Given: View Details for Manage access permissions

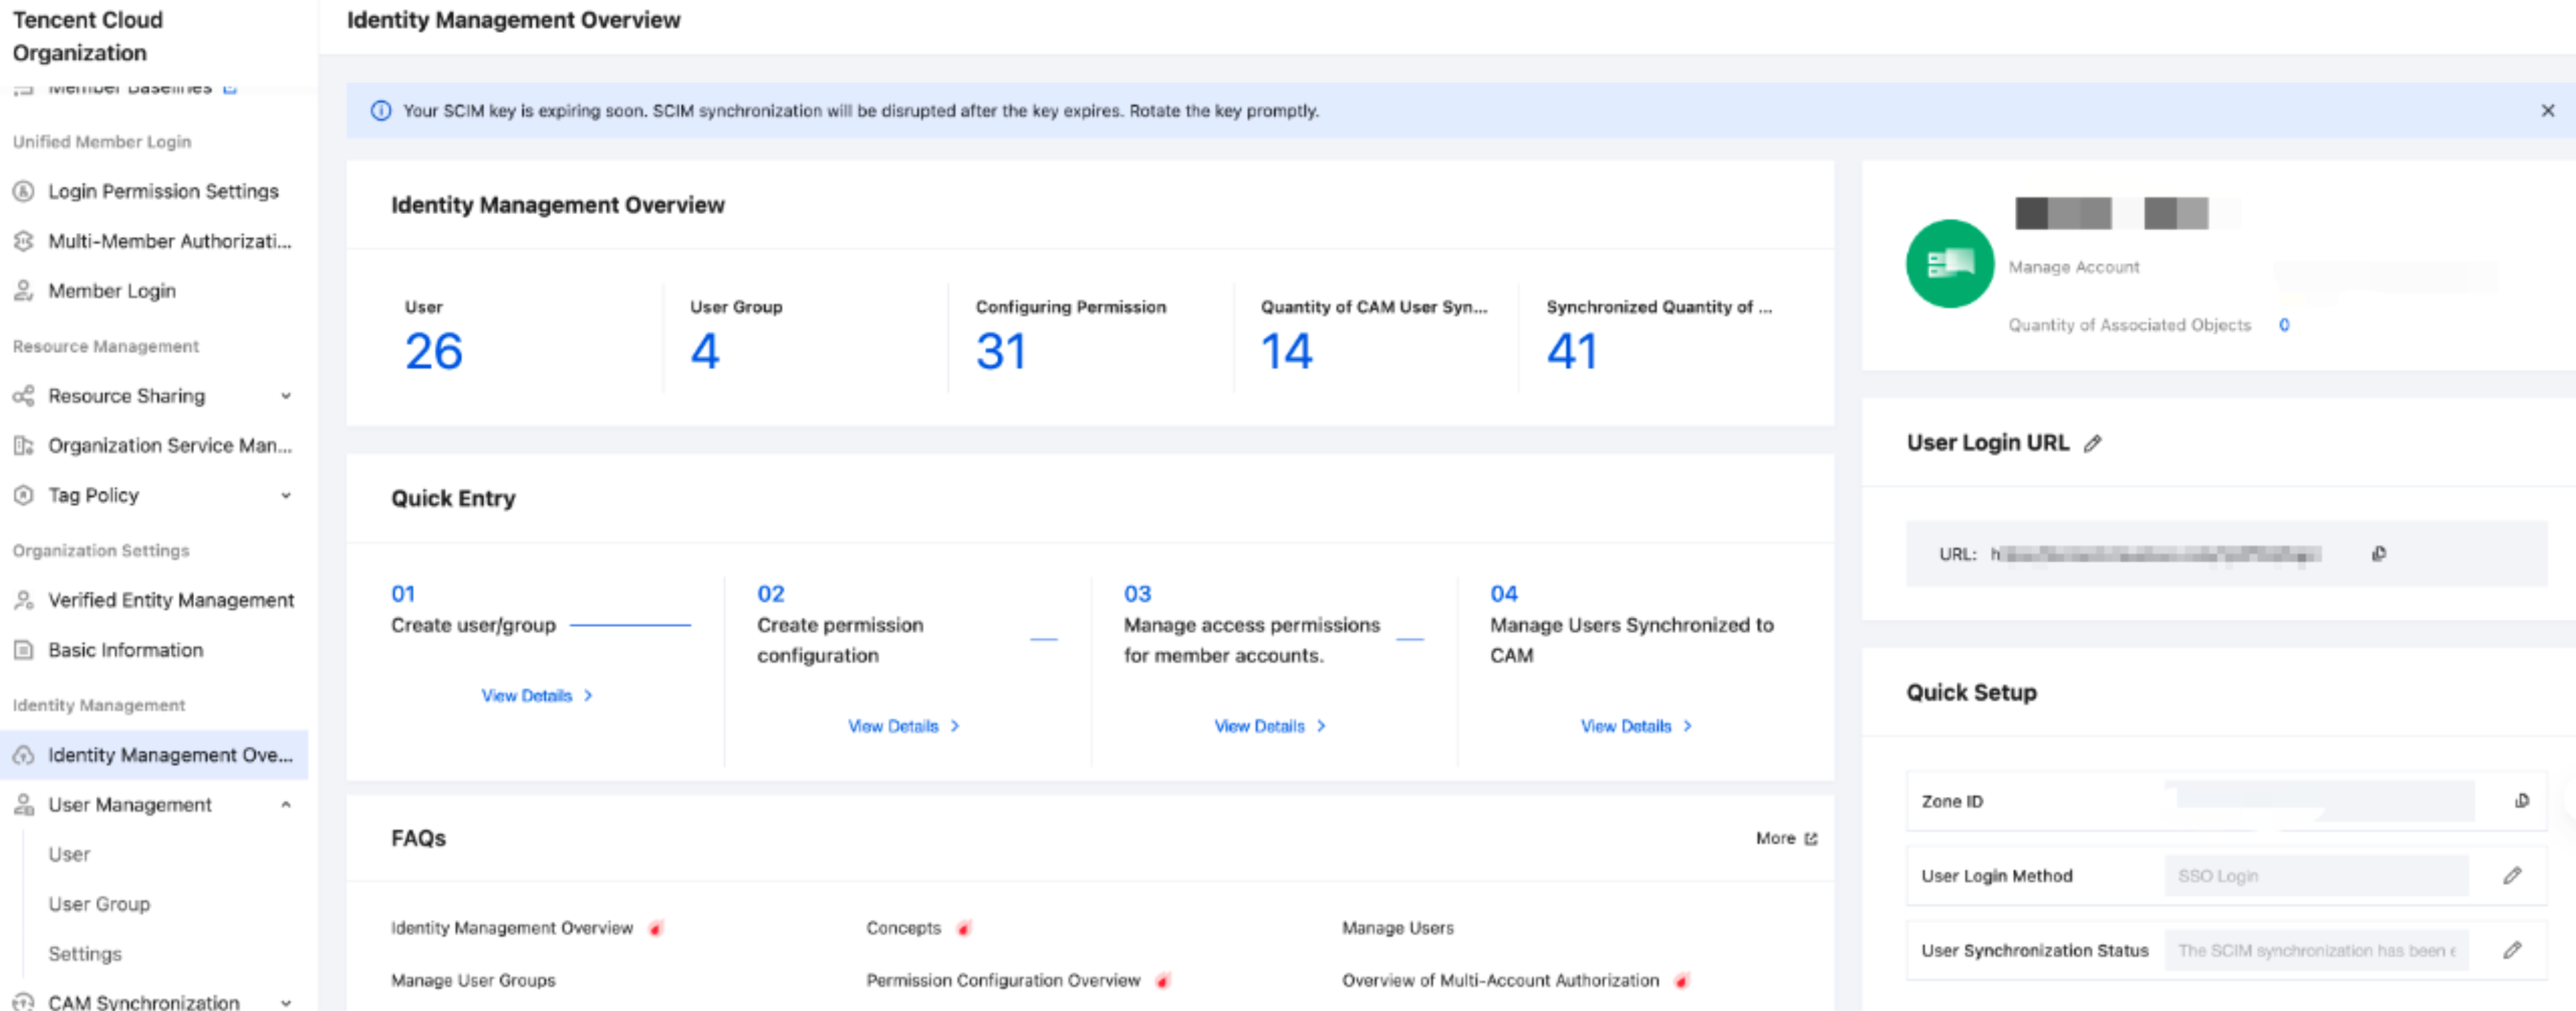Looking at the screenshot, I should (x=1270, y=726).
